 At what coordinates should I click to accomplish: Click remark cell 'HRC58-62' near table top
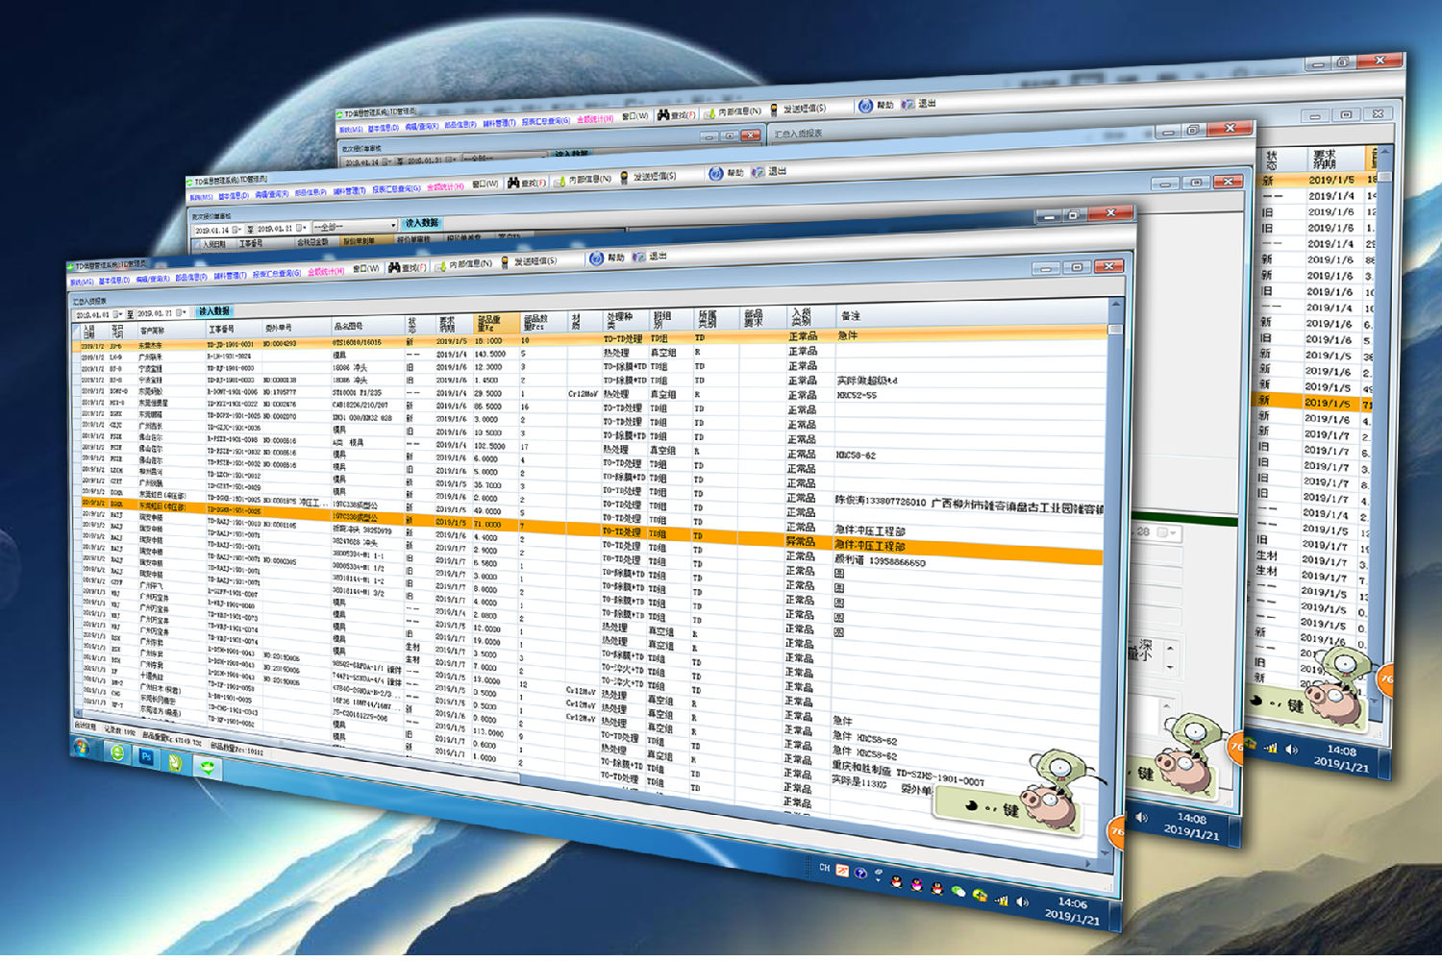coord(855,456)
